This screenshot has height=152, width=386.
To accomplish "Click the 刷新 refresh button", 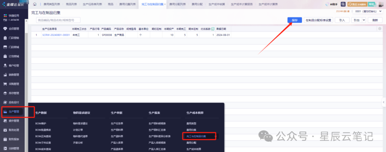I will point(375,20).
